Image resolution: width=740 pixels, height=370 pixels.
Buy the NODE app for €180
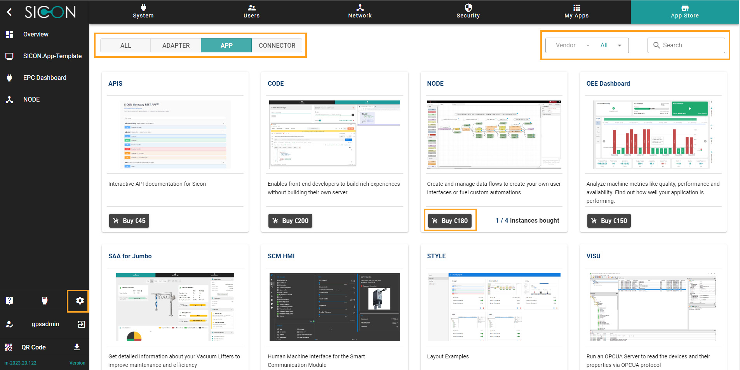450,221
